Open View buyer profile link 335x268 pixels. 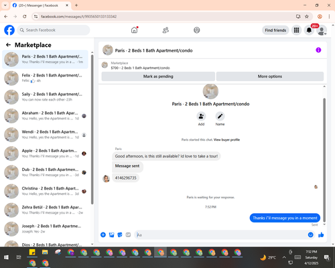(226, 140)
